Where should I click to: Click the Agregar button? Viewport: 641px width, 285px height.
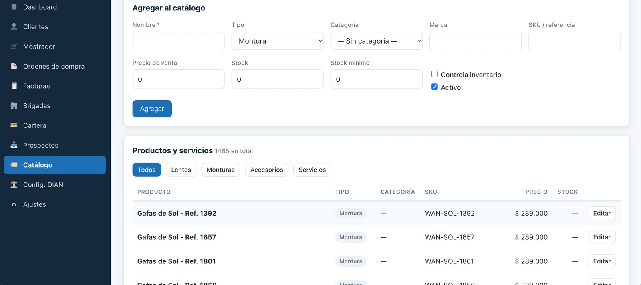click(152, 109)
